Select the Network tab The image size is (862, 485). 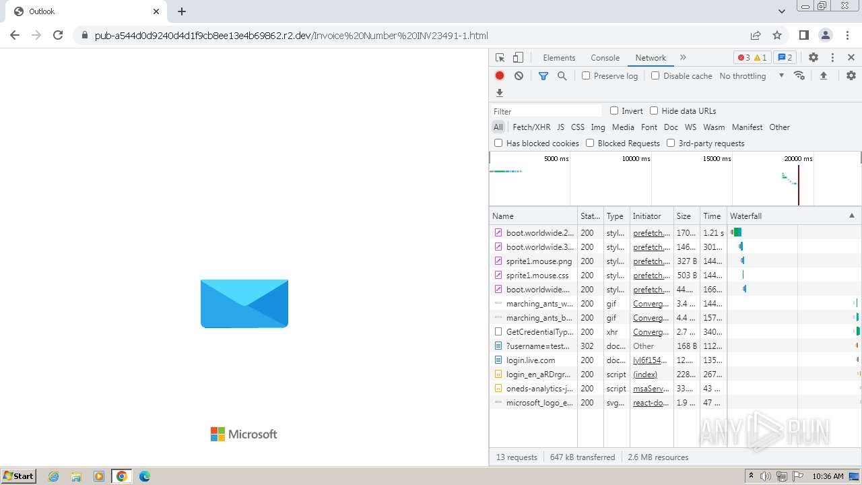(x=651, y=58)
